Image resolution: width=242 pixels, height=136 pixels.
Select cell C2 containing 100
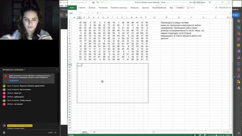point(84,23)
